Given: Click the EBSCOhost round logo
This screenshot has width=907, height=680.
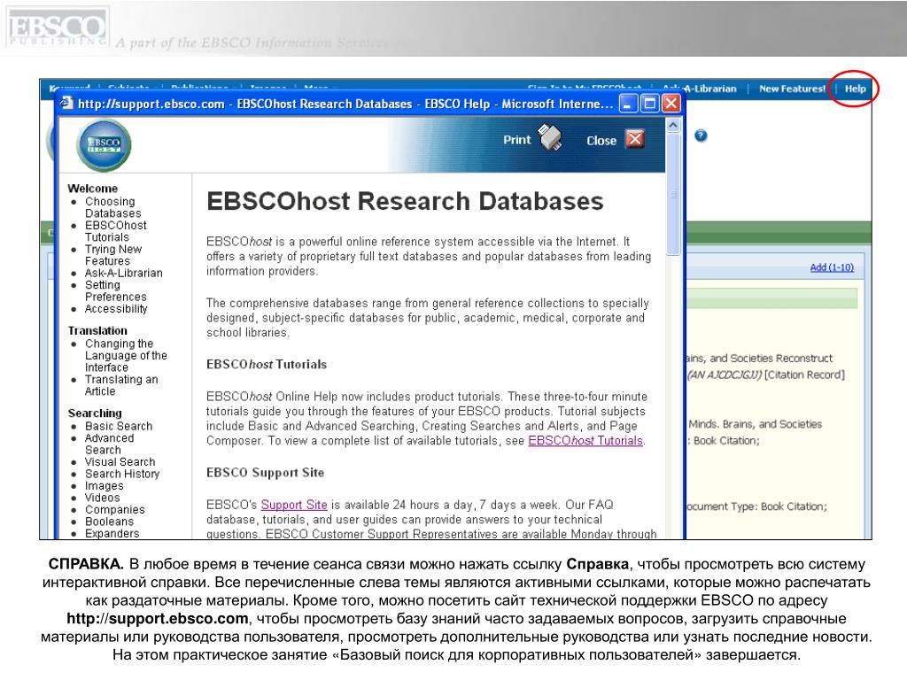Looking at the screenshot, I should (x=105, y=144).
